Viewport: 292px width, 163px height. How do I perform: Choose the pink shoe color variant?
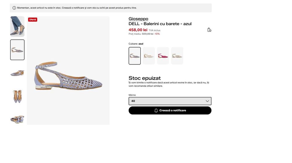163,56
